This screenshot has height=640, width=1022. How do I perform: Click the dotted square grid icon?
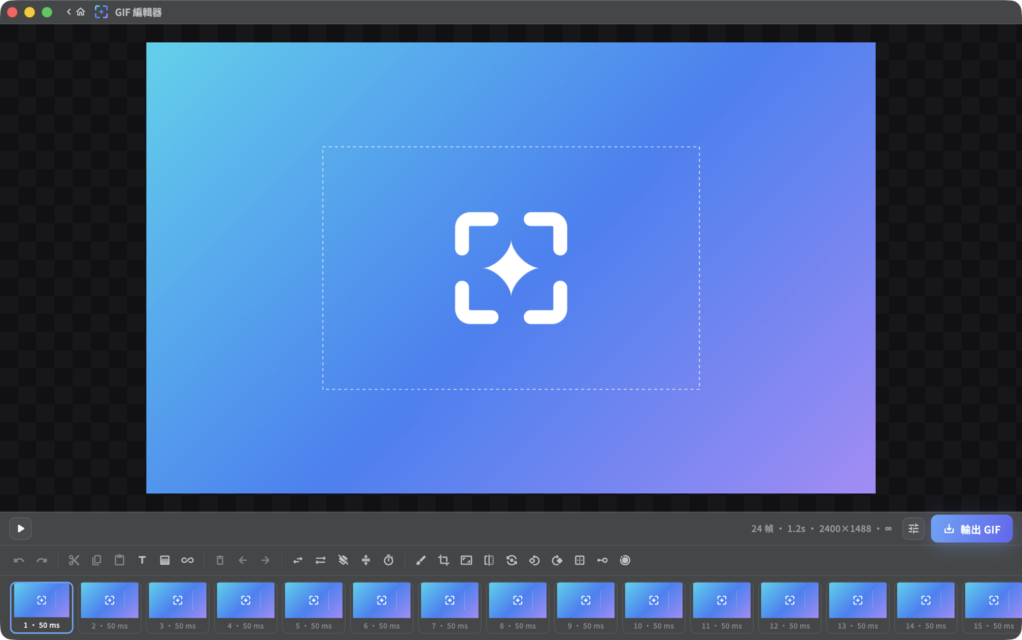pyautogui.click(x=579, y=560)
